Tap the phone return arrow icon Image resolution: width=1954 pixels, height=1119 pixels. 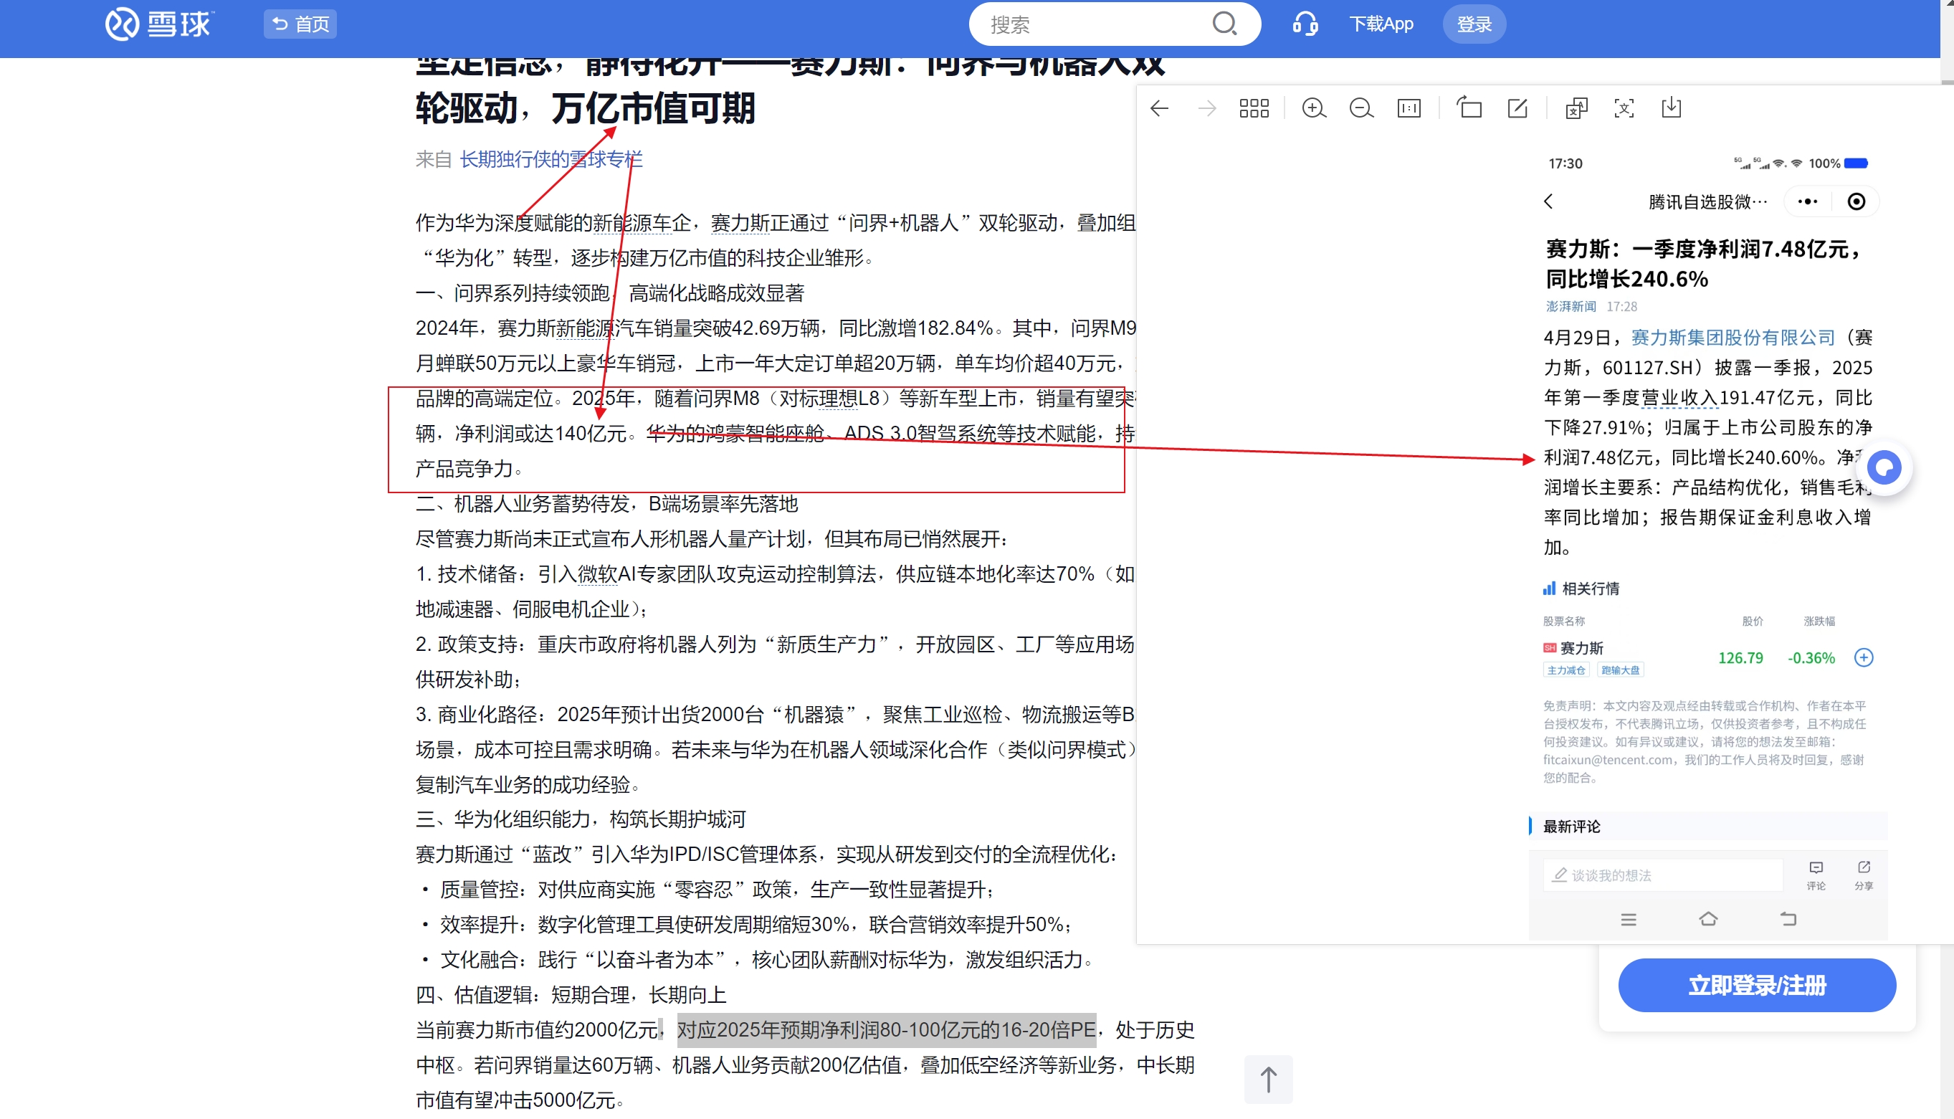[x=1789, y=918]
